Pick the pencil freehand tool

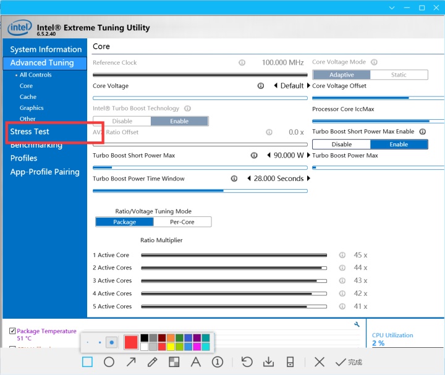(153, 362)
